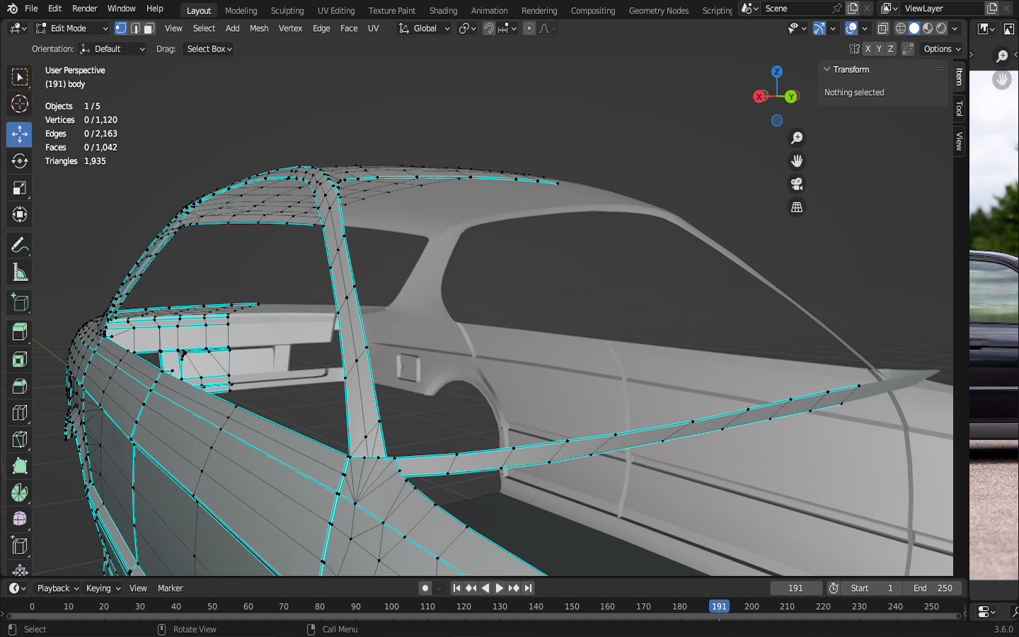Screen dimensions: 1019x637
Task: Toggle Z axis mesh mirror
Action: pyautogui.click(x=891, y=49)
